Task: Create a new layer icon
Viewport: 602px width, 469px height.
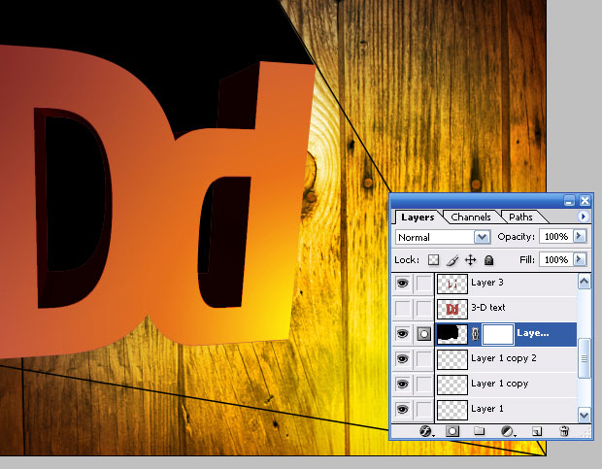Action: tap(537, 431)
